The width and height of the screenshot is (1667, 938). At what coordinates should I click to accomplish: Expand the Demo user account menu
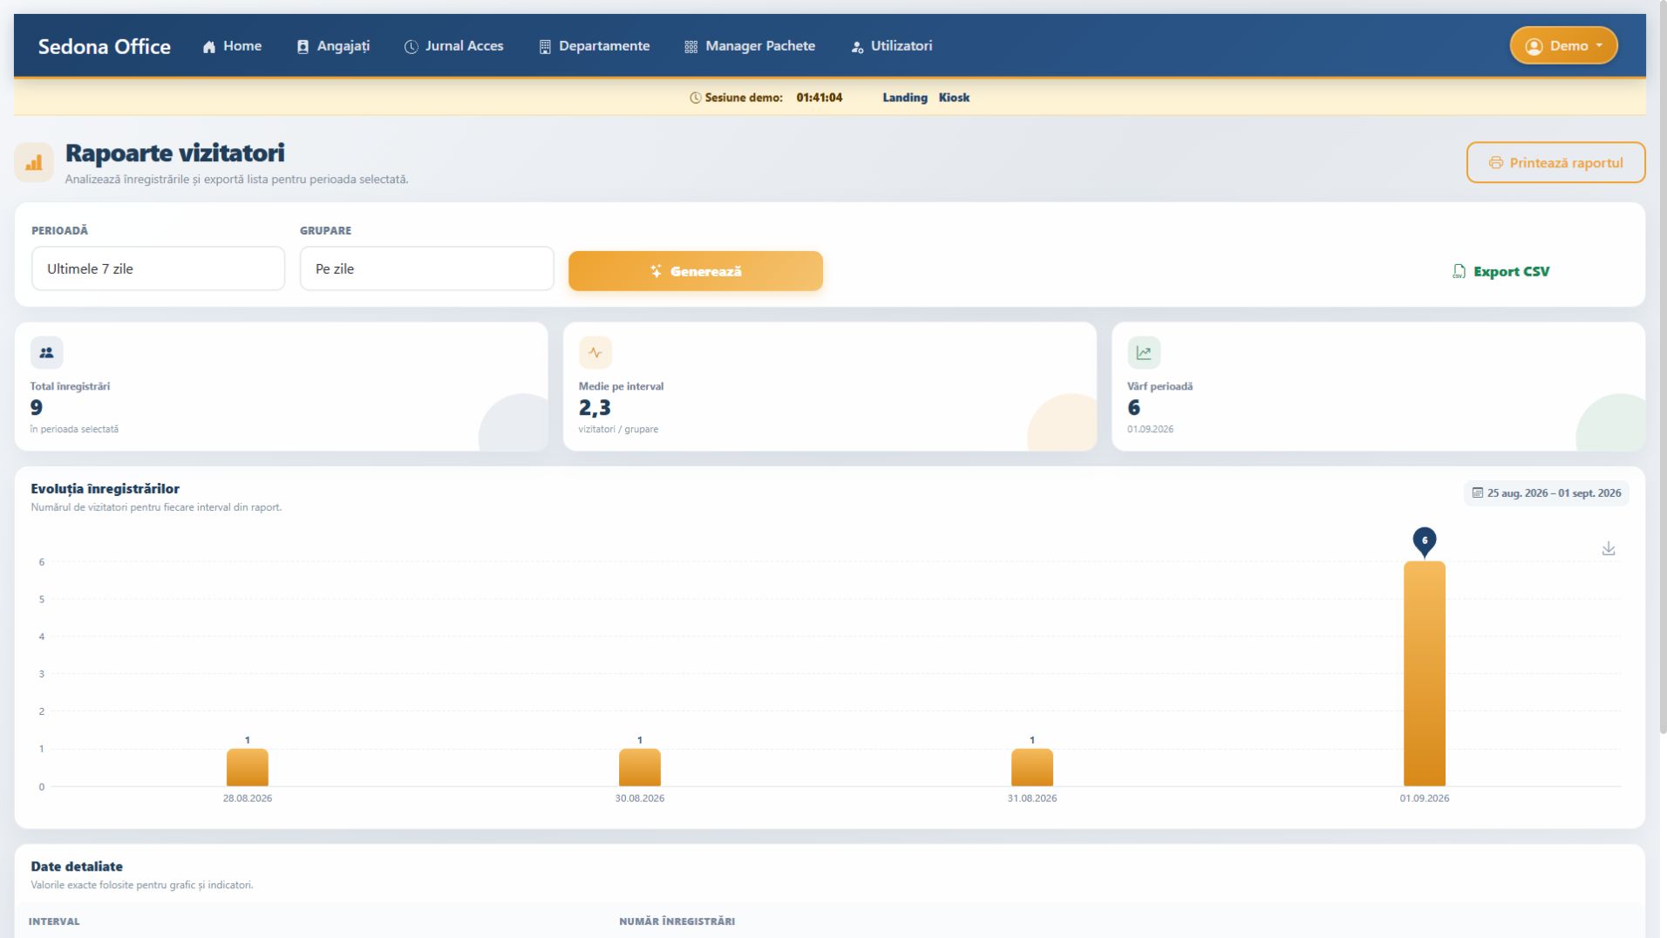pos(1564,46)
